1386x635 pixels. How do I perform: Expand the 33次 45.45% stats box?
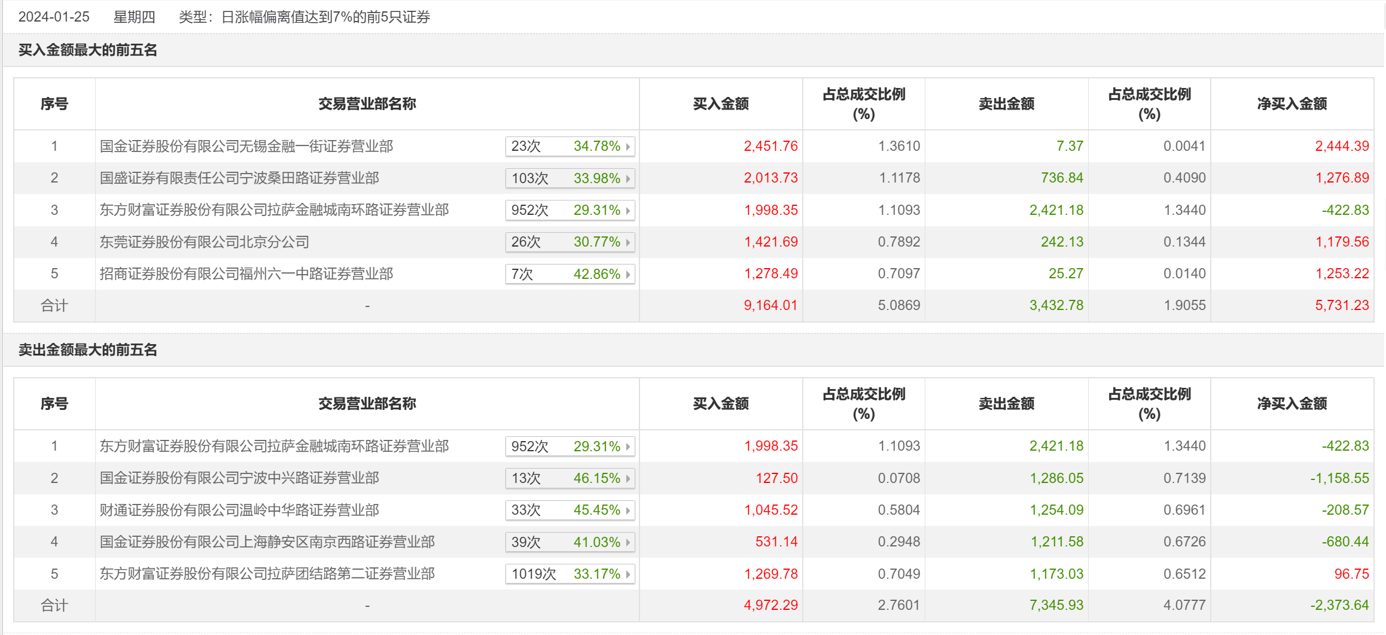pyautogui.click(x=570, y=511)
